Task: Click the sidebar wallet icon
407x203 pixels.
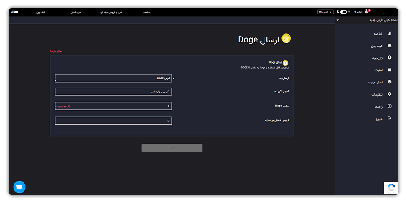Action: (389, 45)
